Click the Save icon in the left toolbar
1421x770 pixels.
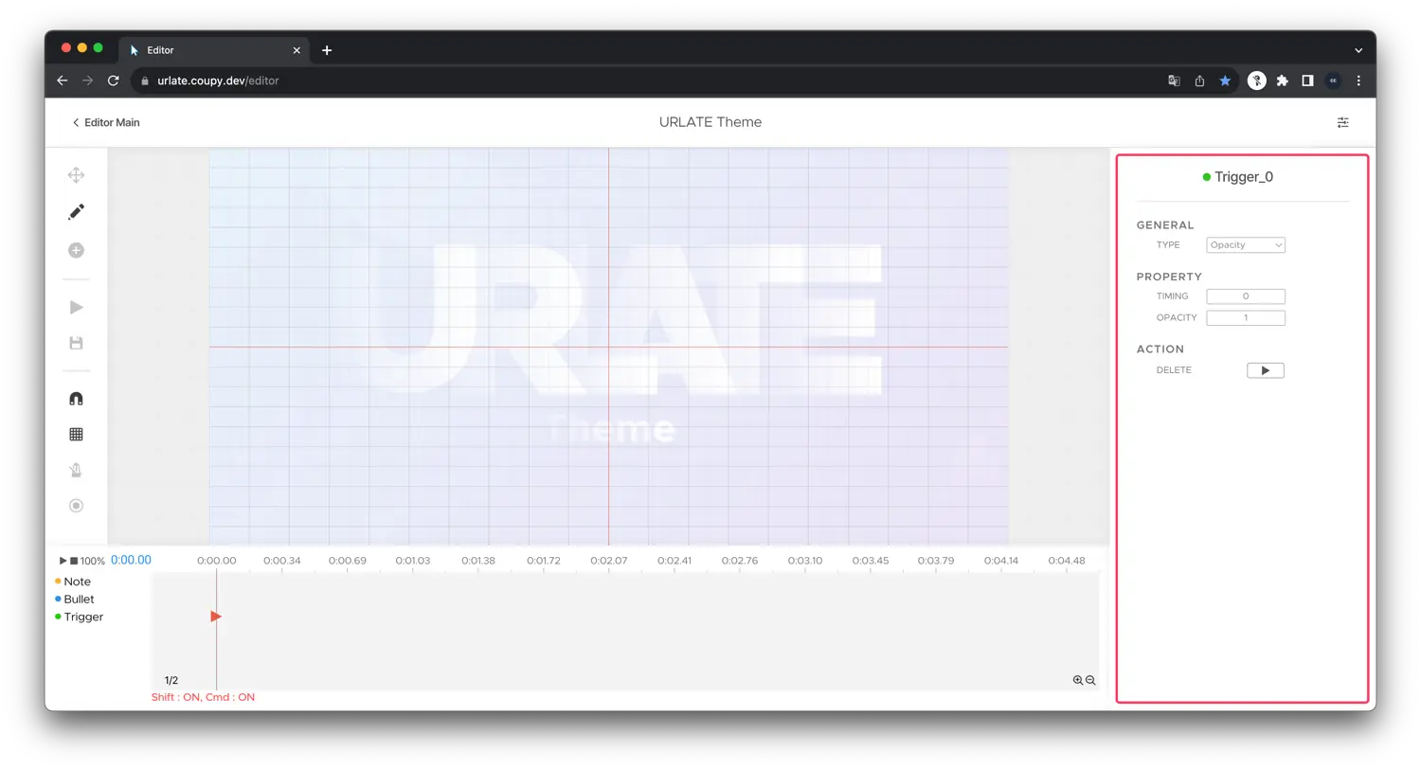click(x=76, y=342)
